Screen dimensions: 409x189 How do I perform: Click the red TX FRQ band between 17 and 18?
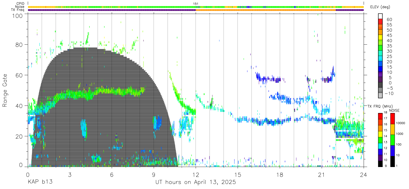click(380, 116)
